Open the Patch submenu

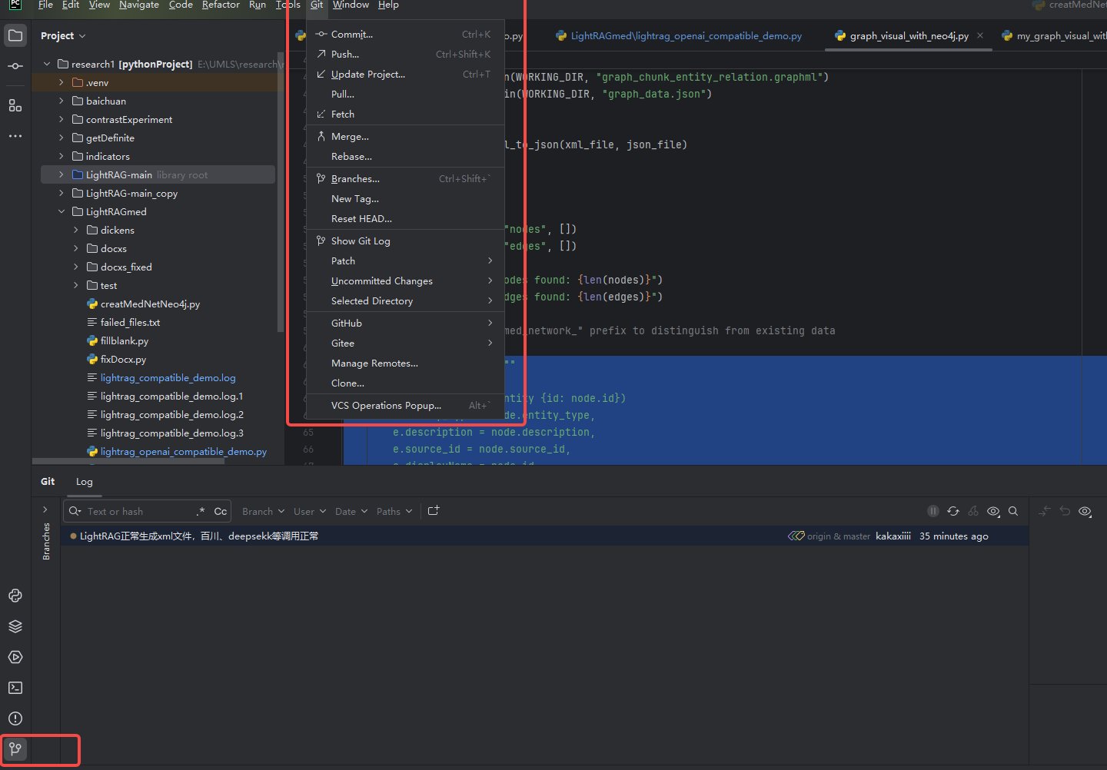pyautogui.click(x=405, y=261)
